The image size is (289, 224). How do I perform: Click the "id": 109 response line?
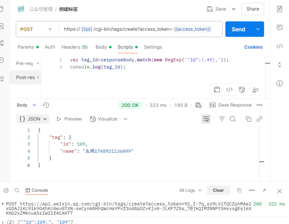pos(74,144)
